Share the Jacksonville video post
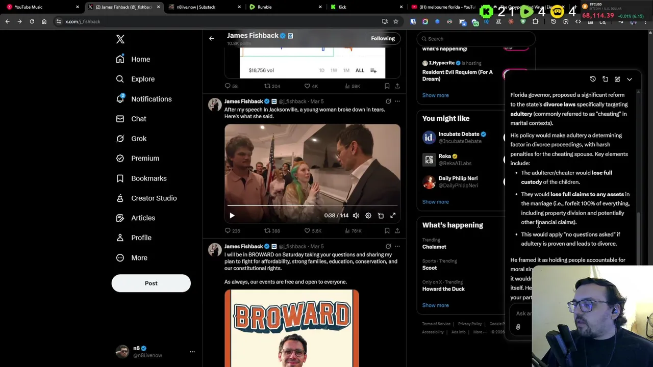 click(x=397, y=231)
